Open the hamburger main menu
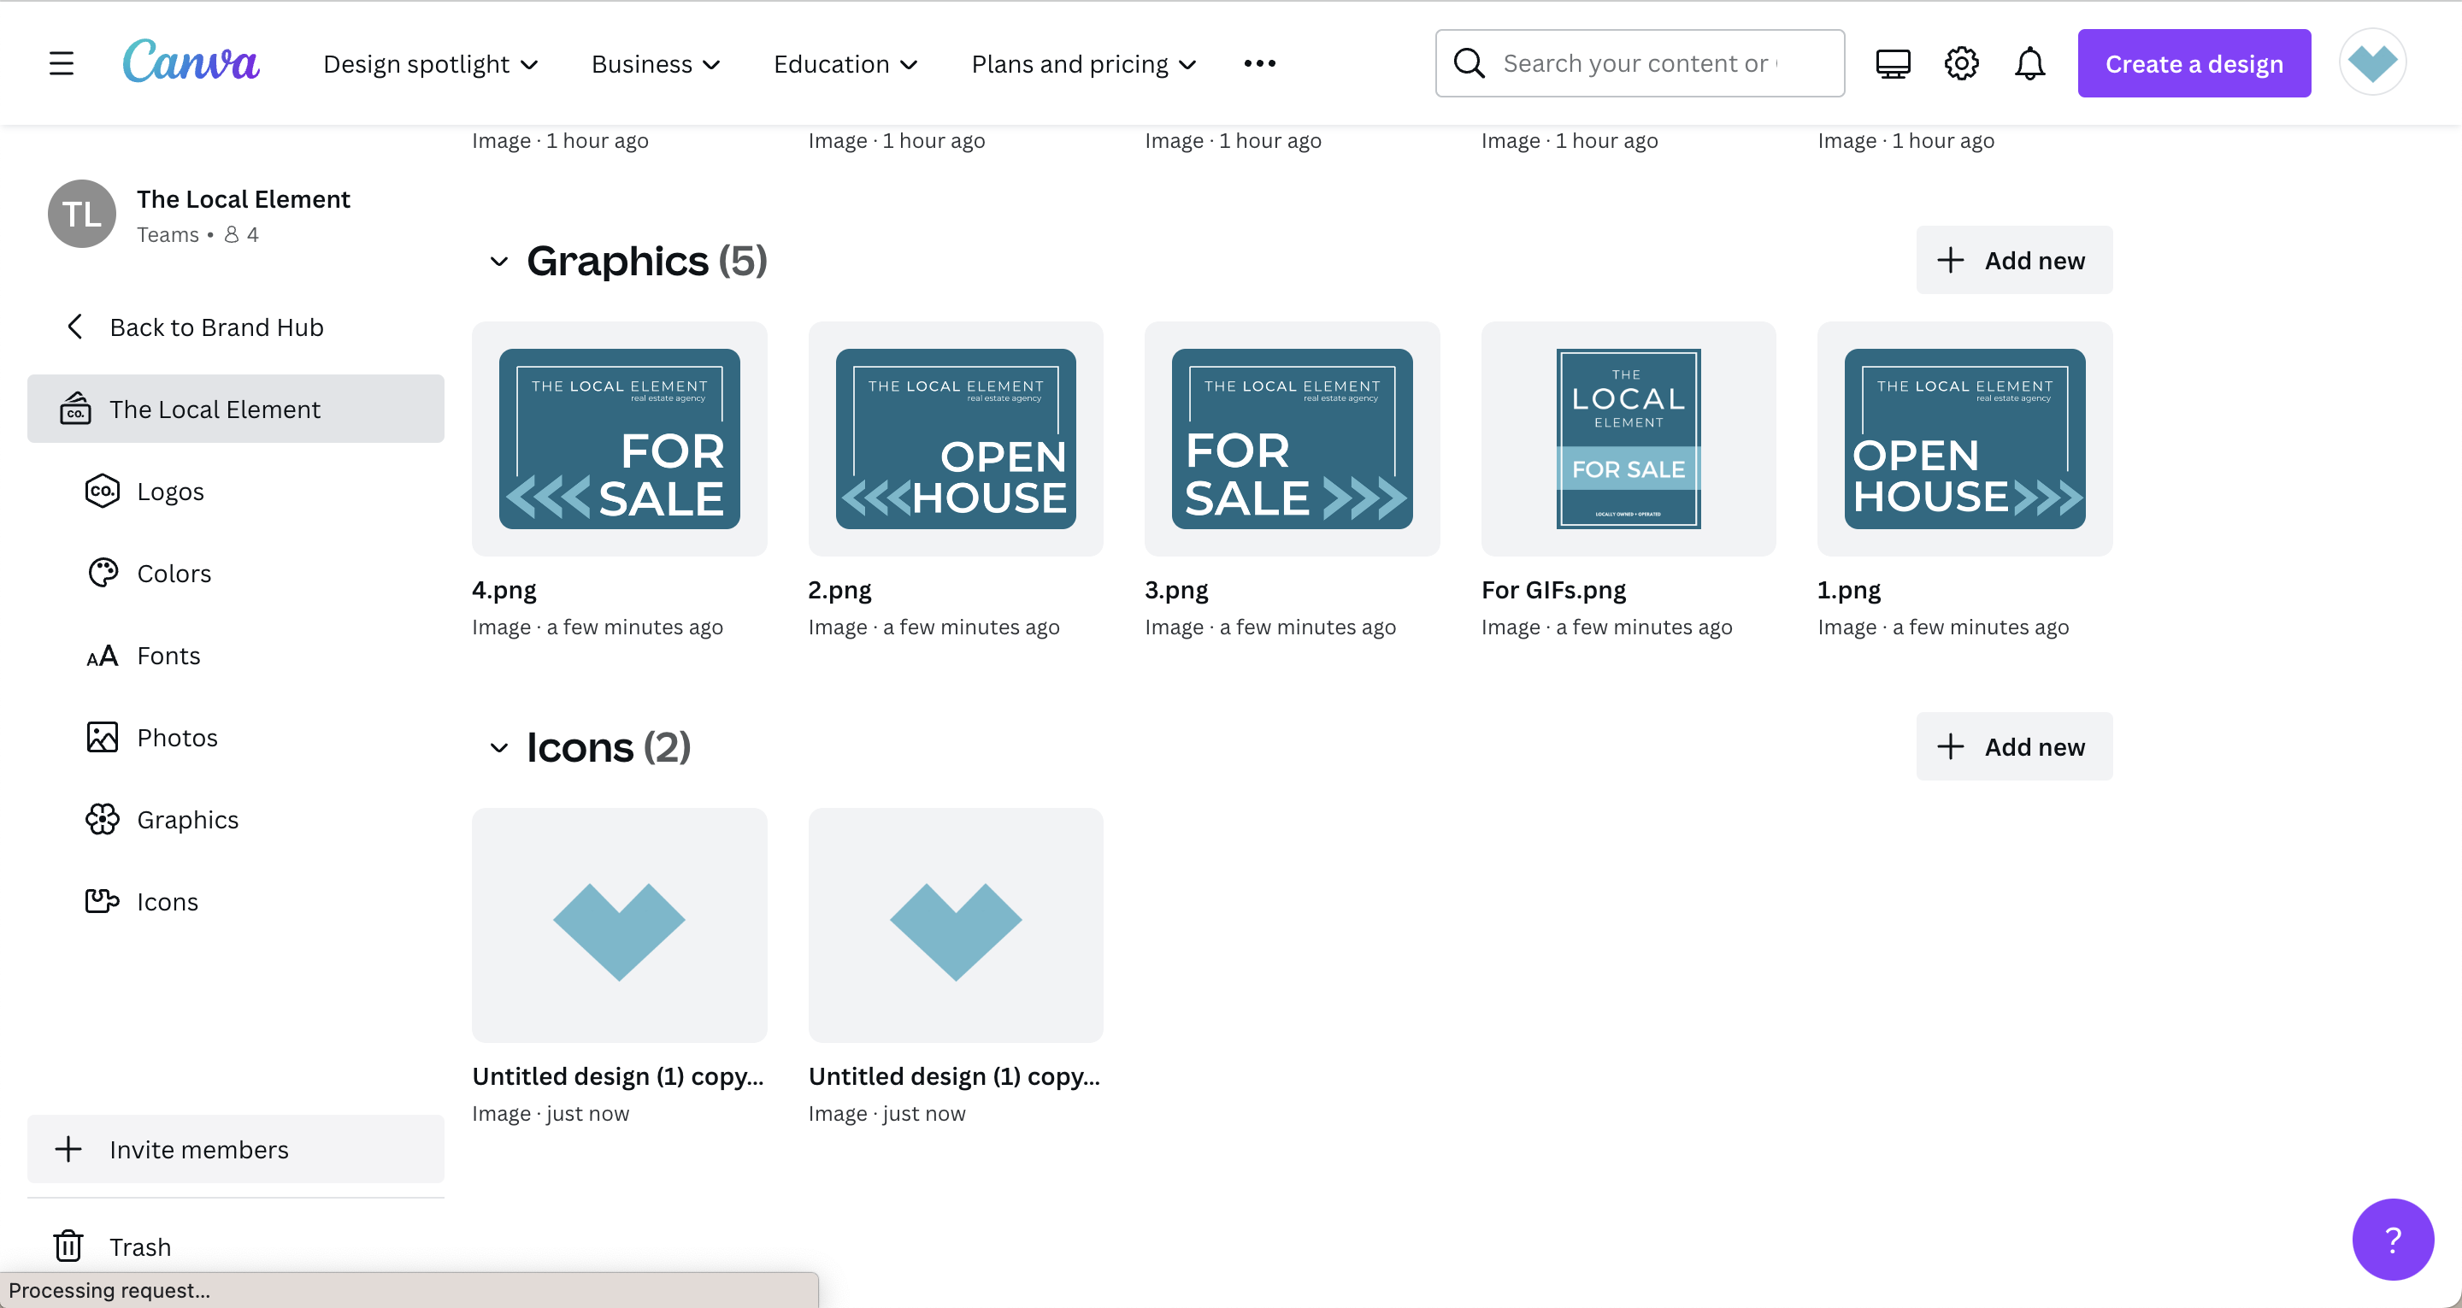Screen dimensions: 2462x1308 (x=62, y=64)
